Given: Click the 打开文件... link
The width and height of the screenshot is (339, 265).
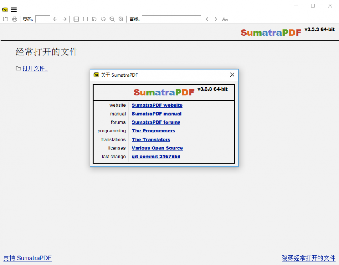Looking at the screenshot, I should pyautogui.click(x=35, y=68).
